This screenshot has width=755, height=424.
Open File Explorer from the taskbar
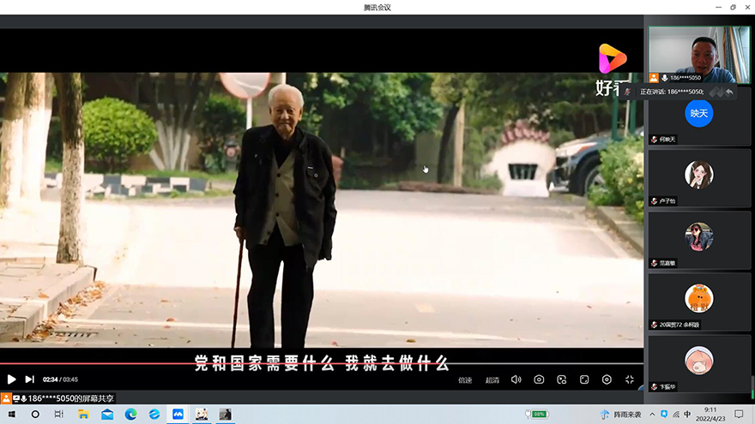[83, 414]
